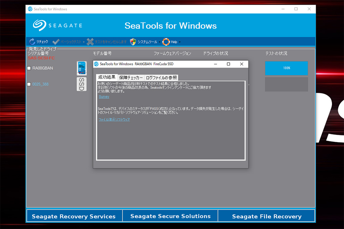Click the Help lifebuoy icon
This screenshot has width=344, height=229.
click(x=166, y=42)
